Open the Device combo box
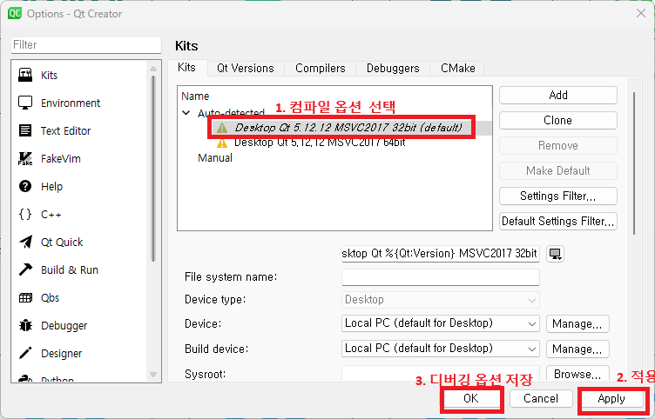Viewport: 655px width, 419px height. tap(440, 323)
